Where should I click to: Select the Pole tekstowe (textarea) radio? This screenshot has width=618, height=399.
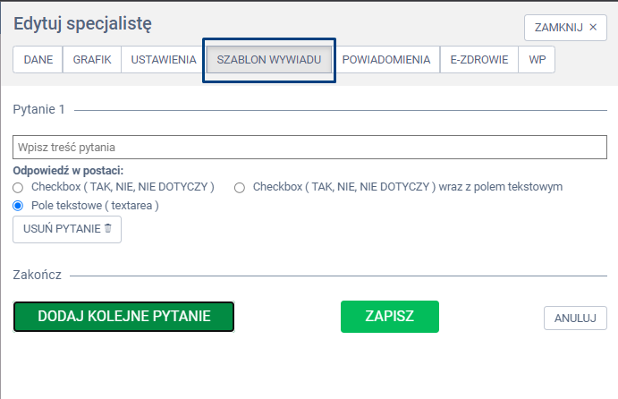point(18,206)
